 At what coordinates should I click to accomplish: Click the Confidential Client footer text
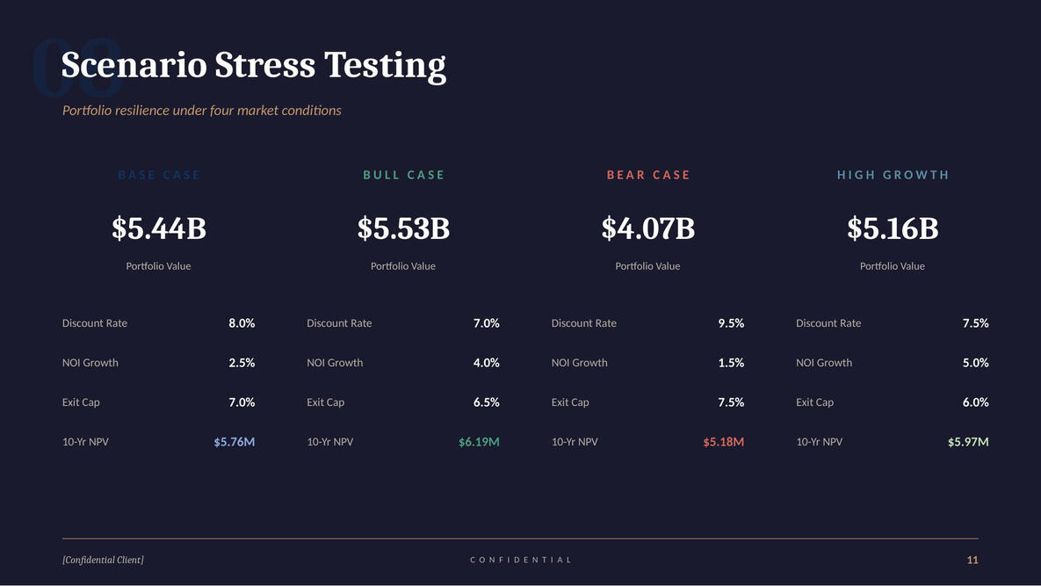click(x=103, y=560)
